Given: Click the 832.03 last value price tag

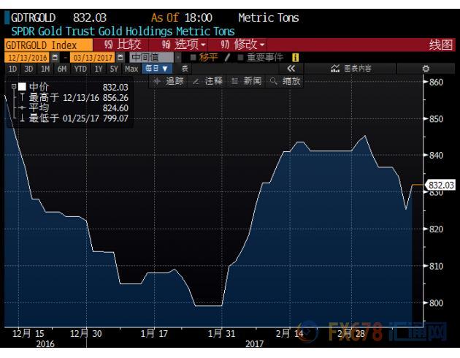Looking at the screenshot, I should pyautogui.click(x=441, y=185).
